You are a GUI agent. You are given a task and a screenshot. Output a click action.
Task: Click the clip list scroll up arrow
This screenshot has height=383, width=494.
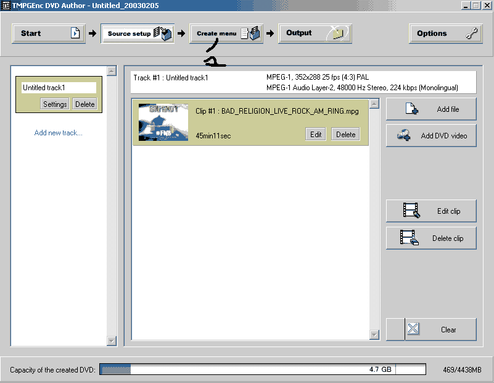tap(374, 104)
